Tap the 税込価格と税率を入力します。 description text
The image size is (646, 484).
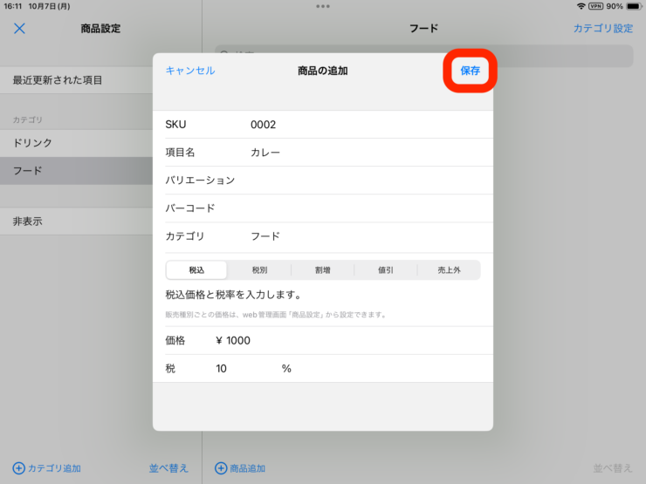(234, 295)
